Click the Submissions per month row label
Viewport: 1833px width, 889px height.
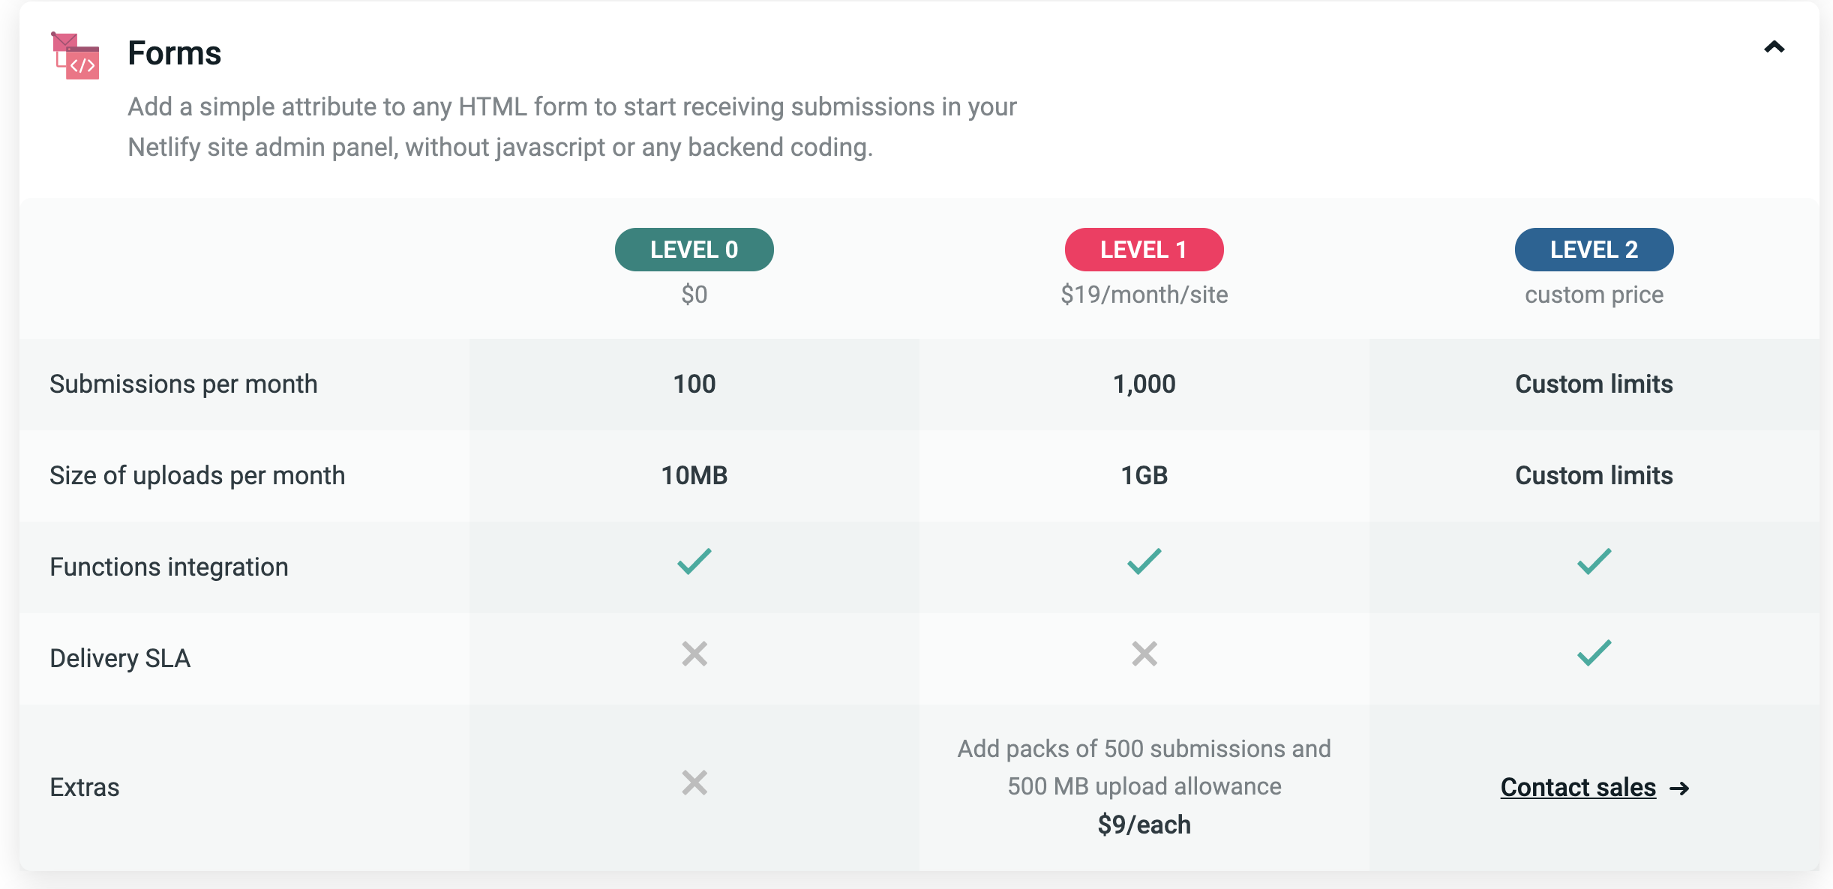184,384
